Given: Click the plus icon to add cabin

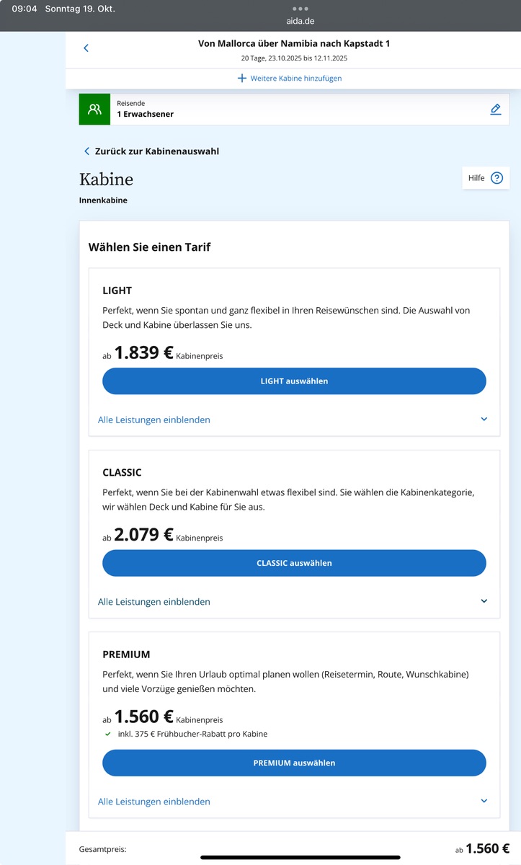Looking at the screenshot, I should coord(242,78).
